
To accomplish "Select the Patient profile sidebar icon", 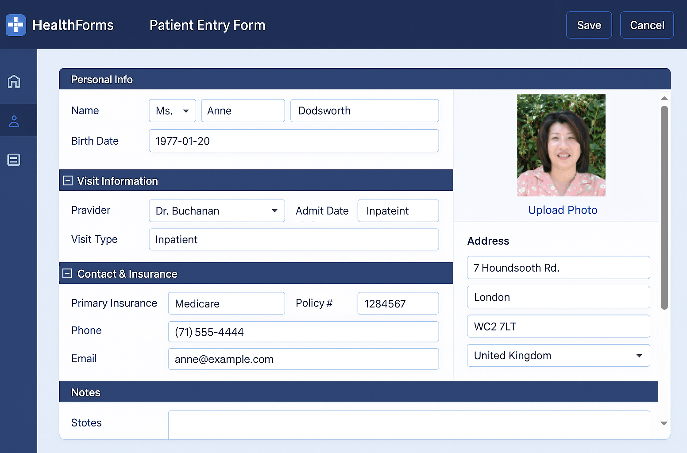I will [14, 121].
